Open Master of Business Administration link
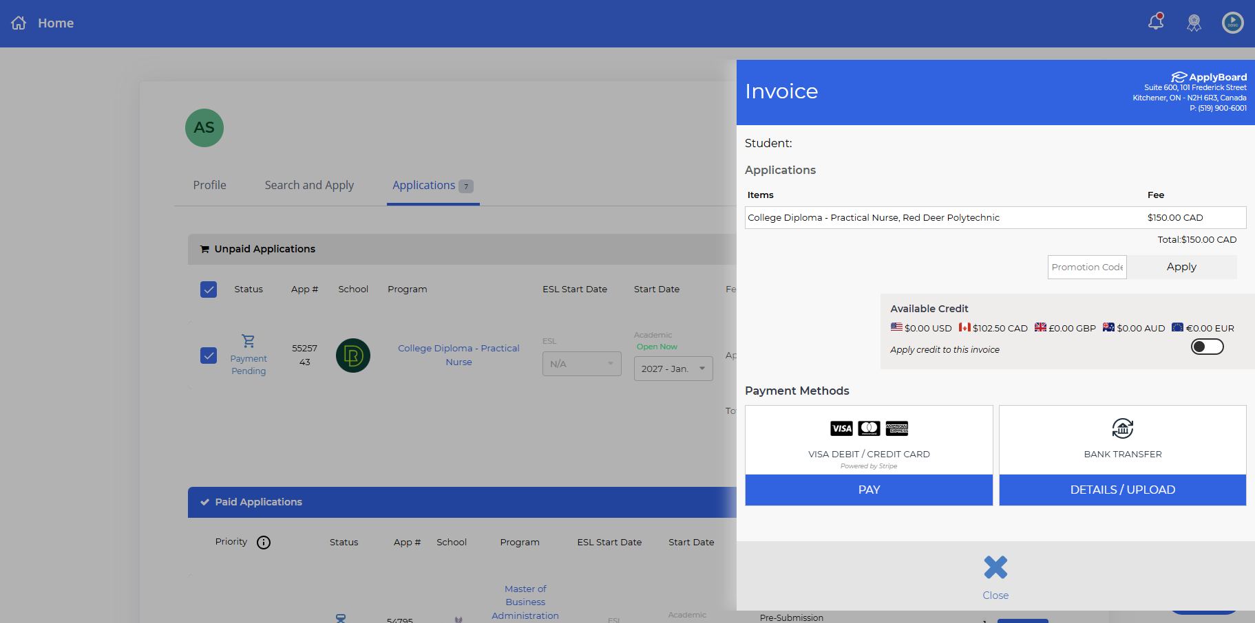Screen dimensions: 1255x623 coord(525,602)
